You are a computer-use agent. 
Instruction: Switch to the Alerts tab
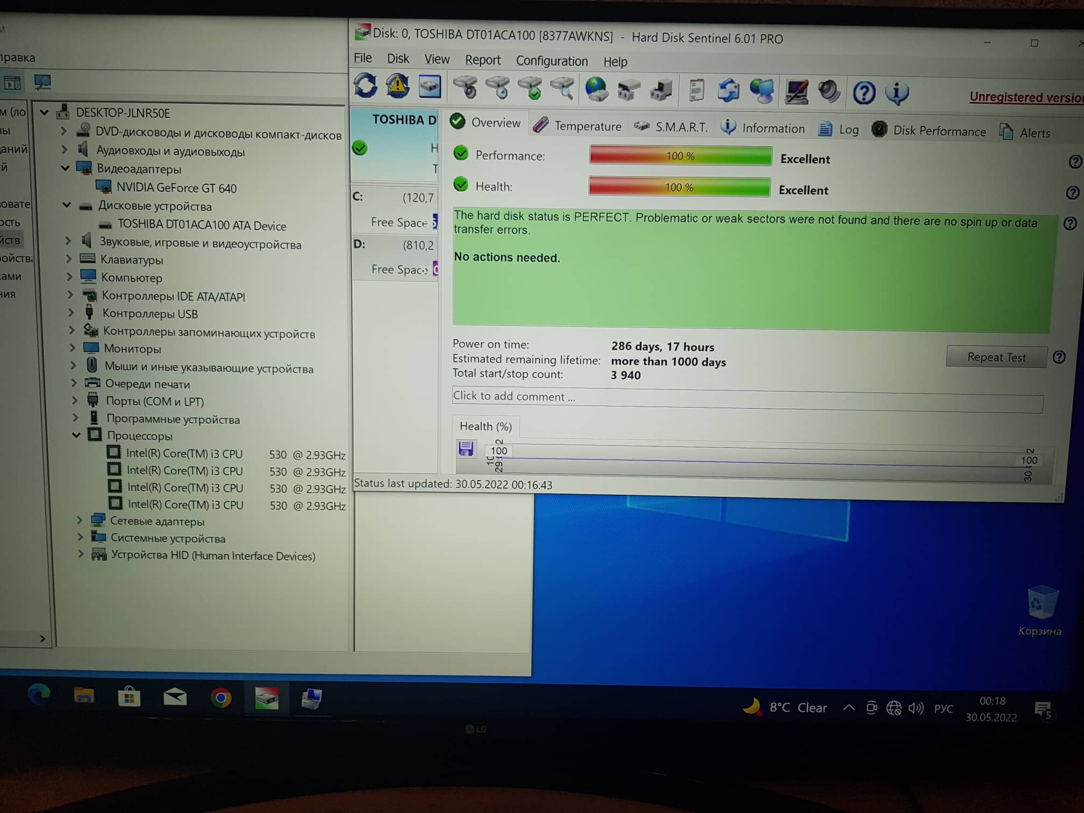click(1025, 132)
